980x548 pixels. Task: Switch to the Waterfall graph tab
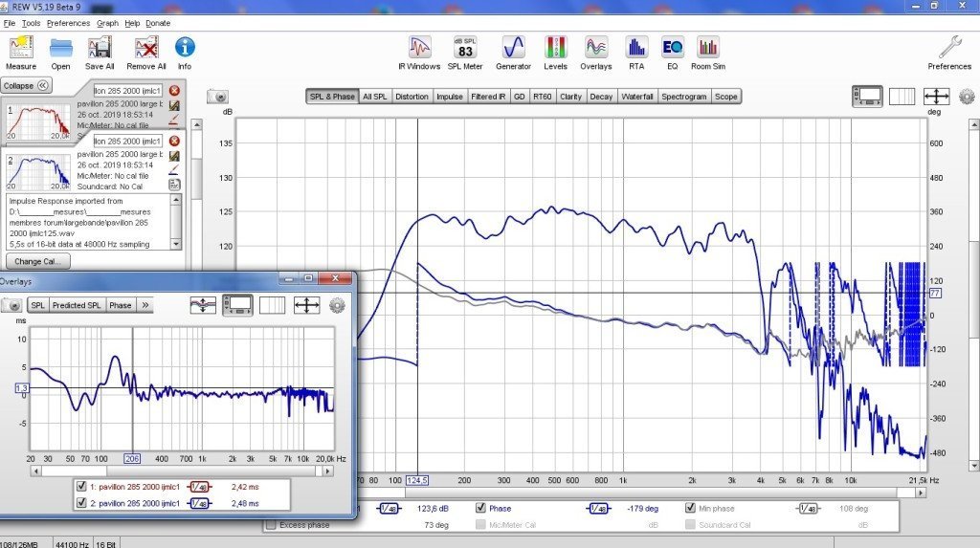pyautogui.click(x=636, y=97)
